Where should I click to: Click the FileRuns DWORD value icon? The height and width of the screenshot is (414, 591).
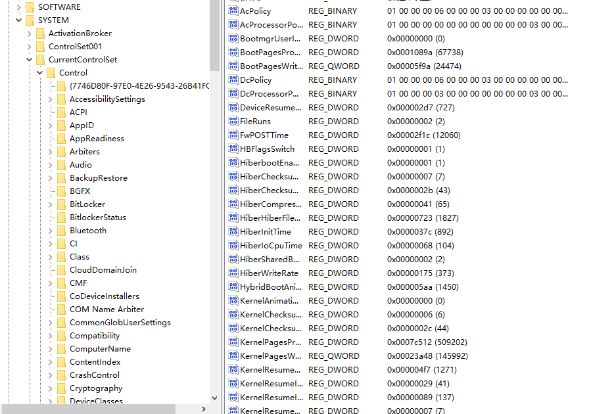tap(233, 122)
